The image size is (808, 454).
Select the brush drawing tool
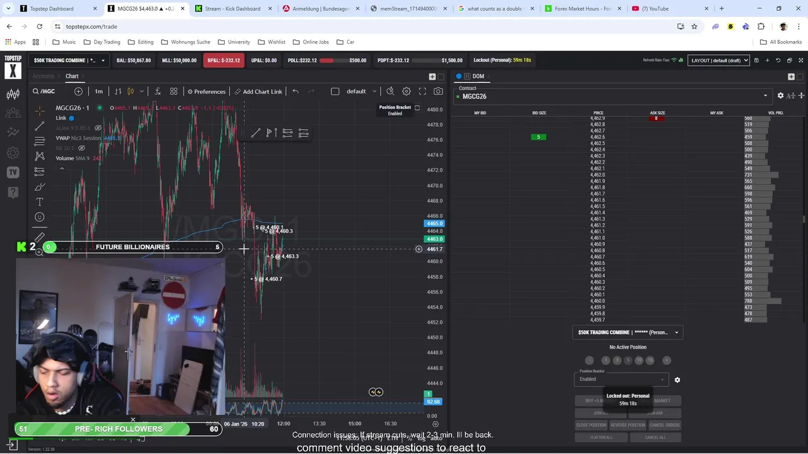pos(40,187)
